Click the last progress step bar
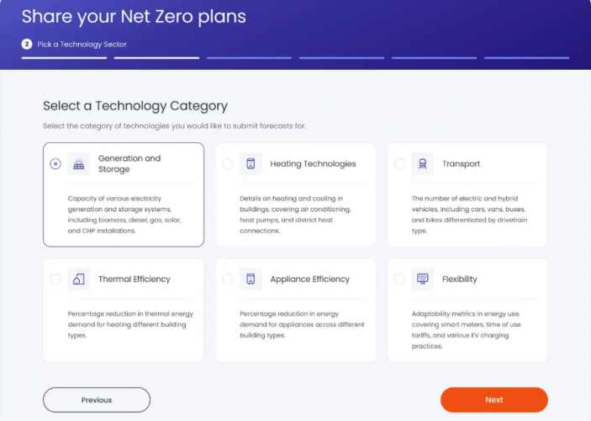 [526, 58]
